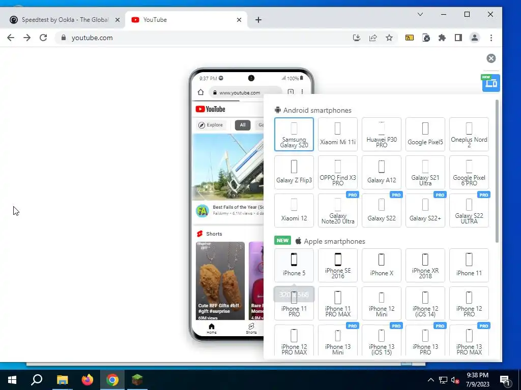521x390 pixels.
Task: Go back to previous page
Action: [11, 38]
